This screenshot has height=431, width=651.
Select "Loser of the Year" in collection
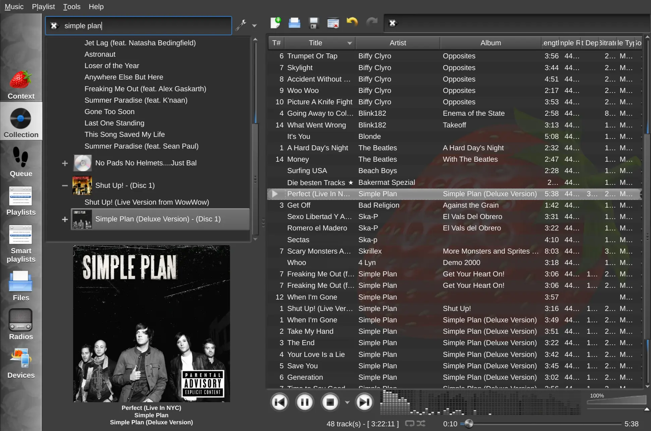click(112, 66)
